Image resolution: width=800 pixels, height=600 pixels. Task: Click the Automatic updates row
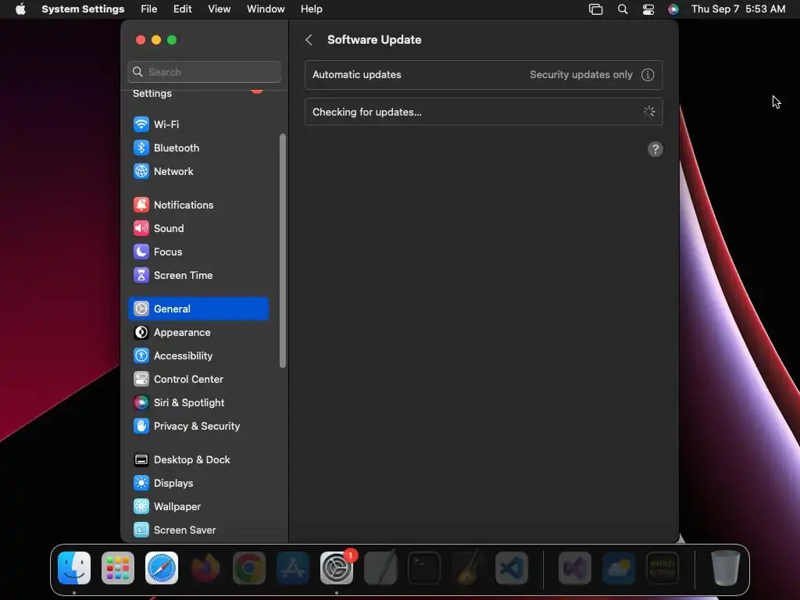click(484, 75)
